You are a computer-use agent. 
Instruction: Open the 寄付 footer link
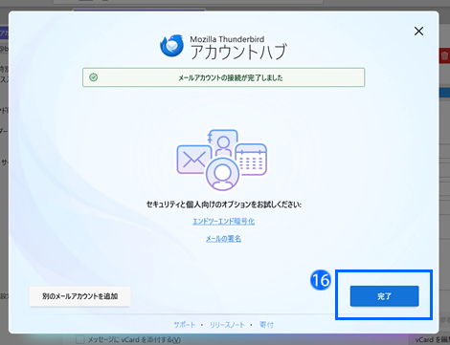[x=266, y=325]
